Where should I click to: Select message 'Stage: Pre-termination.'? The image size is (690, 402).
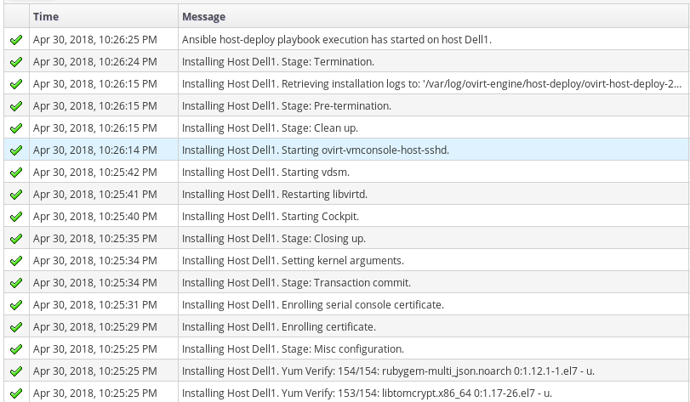click(x=287, y=106)
